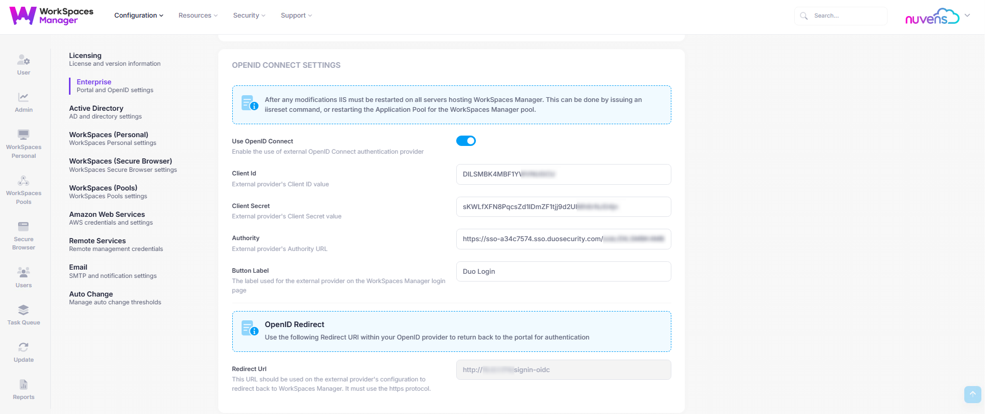Click the Users group icon in sidebar
Viewport: 985px width, 414px height.
click(23, 273)
